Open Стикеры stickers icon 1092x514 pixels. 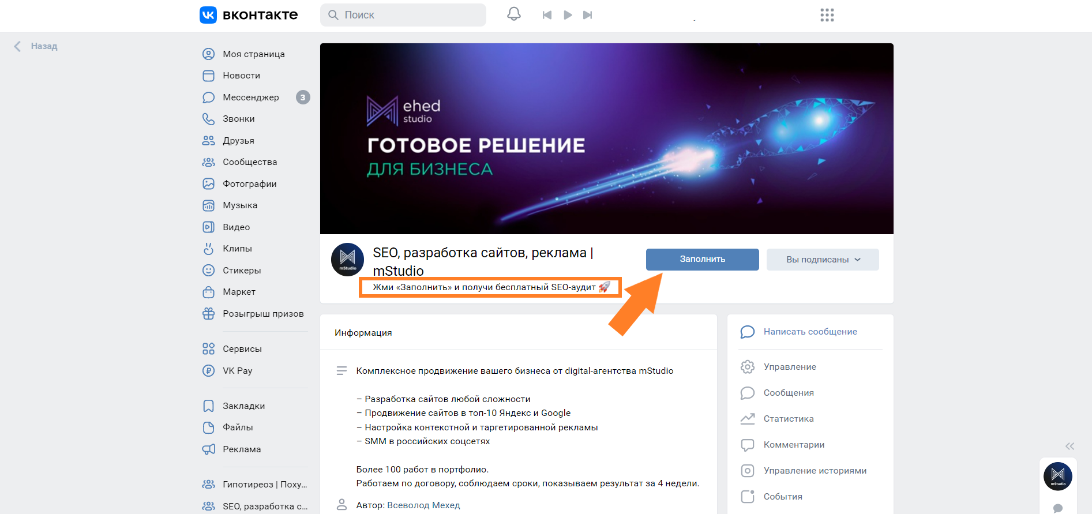pos(208,271)
